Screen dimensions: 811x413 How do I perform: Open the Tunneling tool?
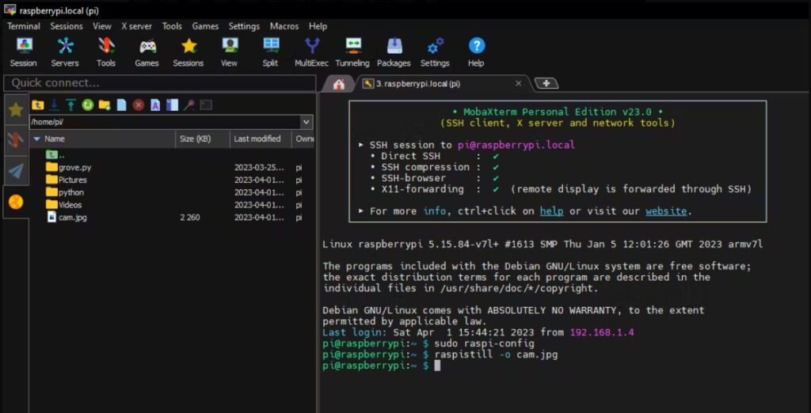click(352, 52)
